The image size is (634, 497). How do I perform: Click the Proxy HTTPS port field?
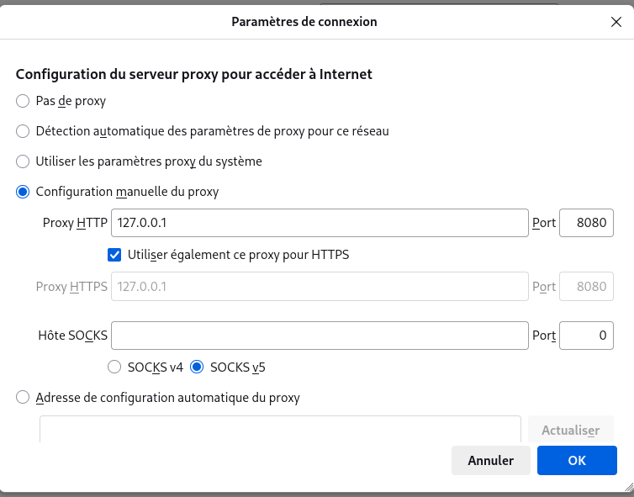coord(586,286)
